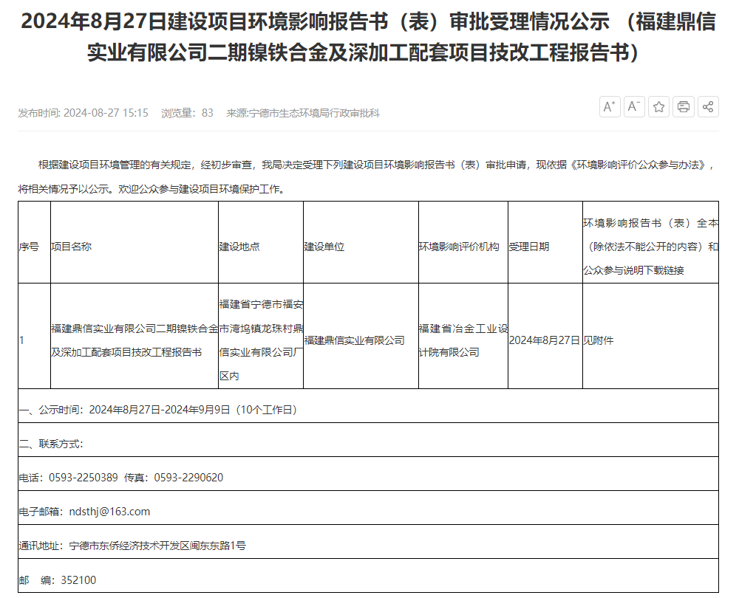The image size is (739, 598).
Task: Select the 环境影响评价机构 column header
Action: pos(459,247)
